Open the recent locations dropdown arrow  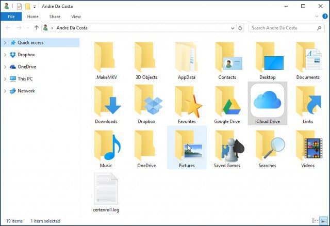click(x=27, y=28)
